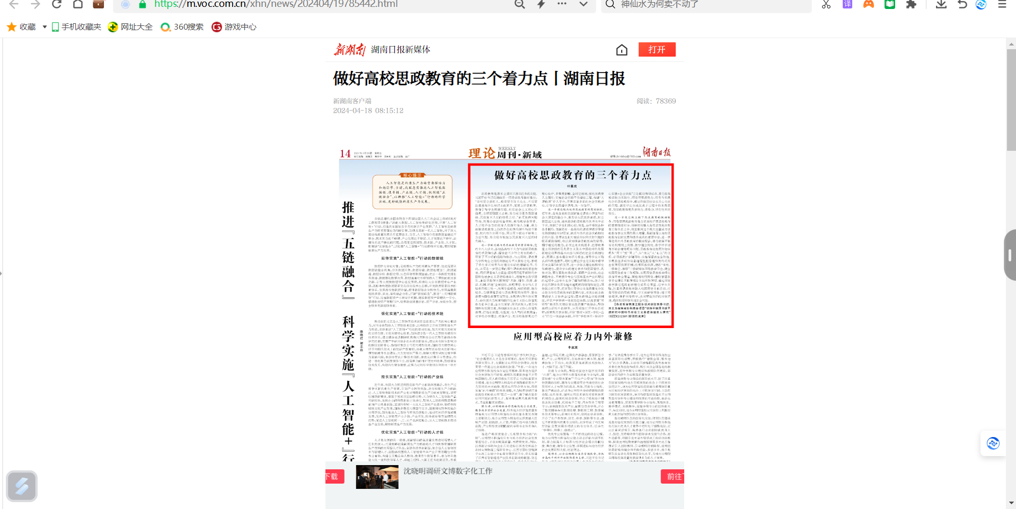Image resolution: width=1016 pixels, height=509 pixels.
Task: Click the floating app icon at bottom-left
Action: (22, 486)
